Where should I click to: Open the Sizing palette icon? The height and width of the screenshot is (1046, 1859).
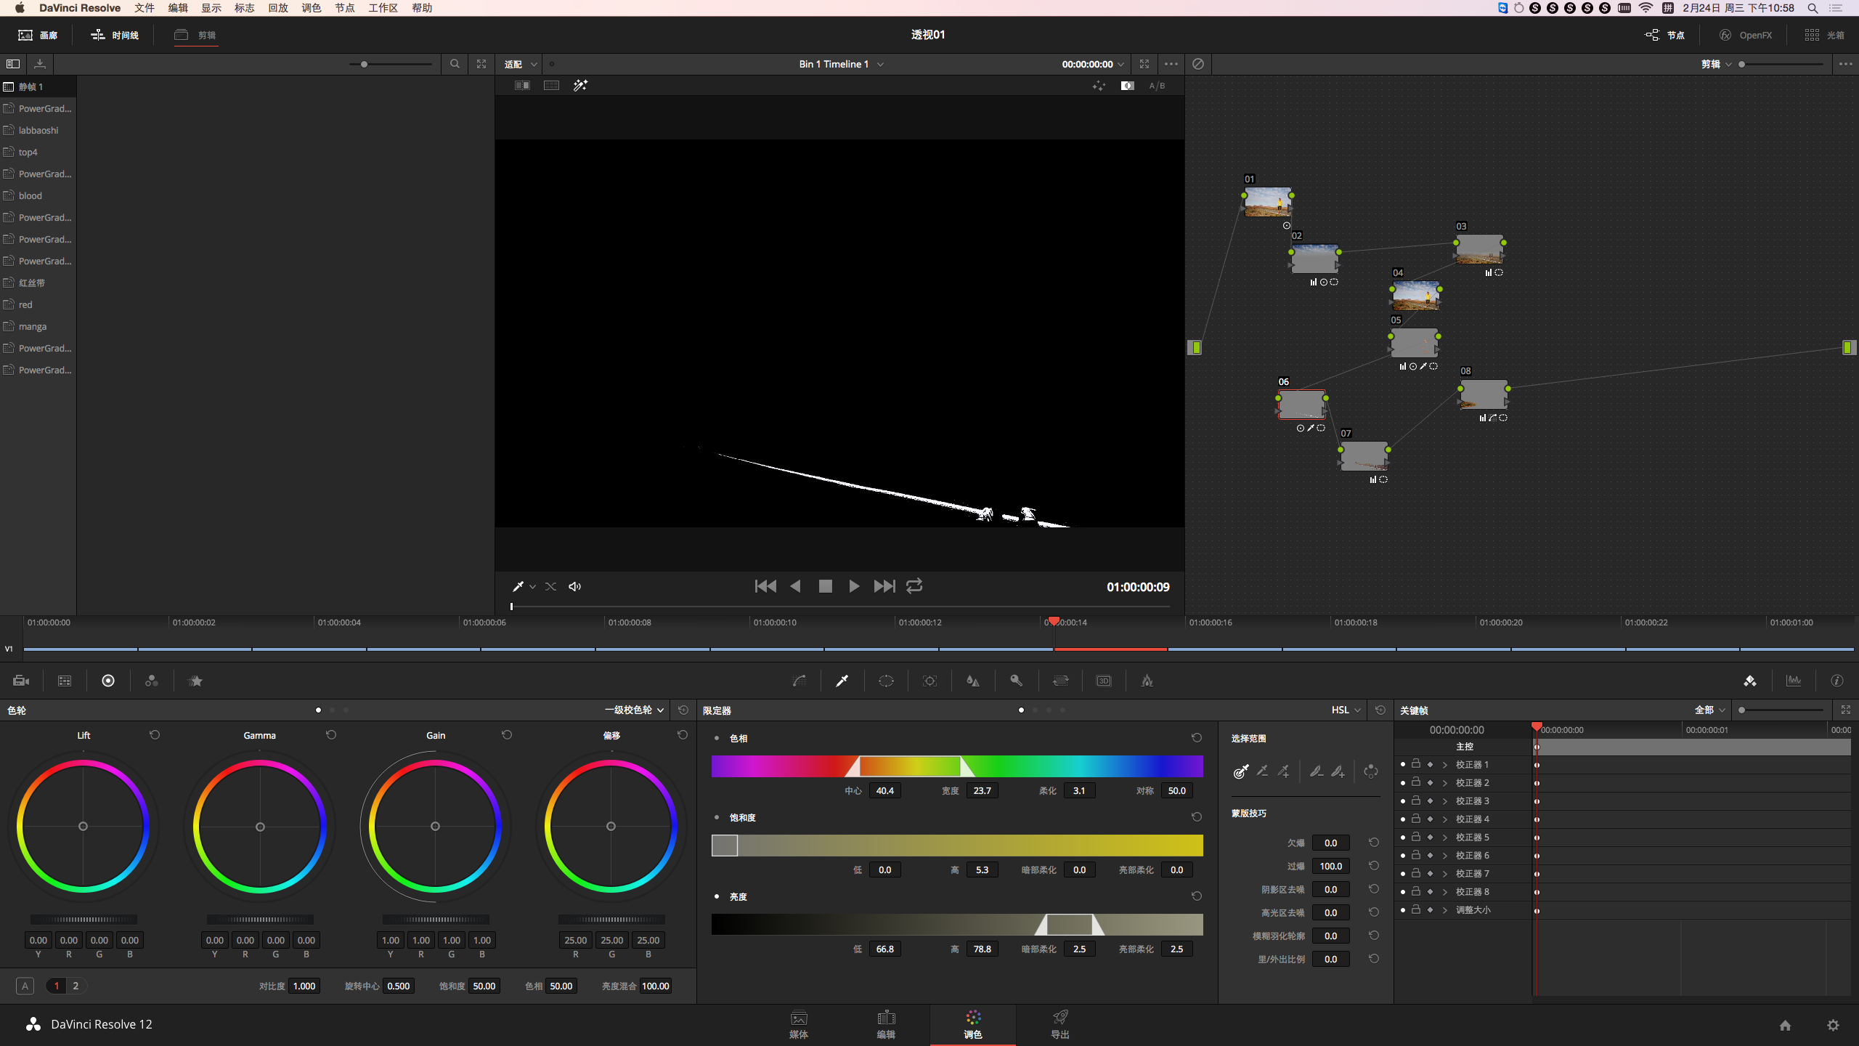pyautogui.click(x=1060, y=681)
